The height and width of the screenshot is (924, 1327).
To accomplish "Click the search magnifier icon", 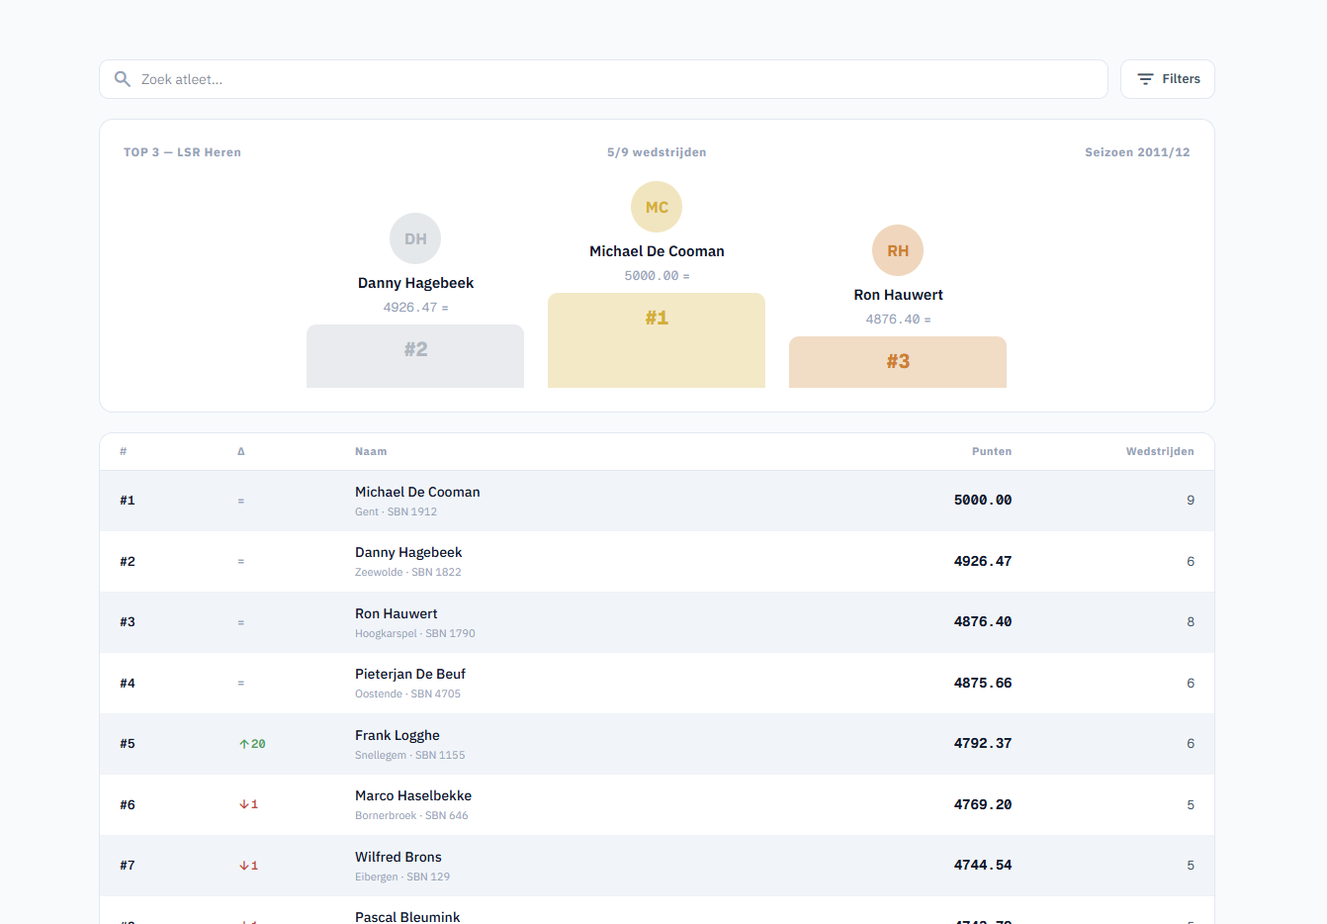I will pos(123,79).
